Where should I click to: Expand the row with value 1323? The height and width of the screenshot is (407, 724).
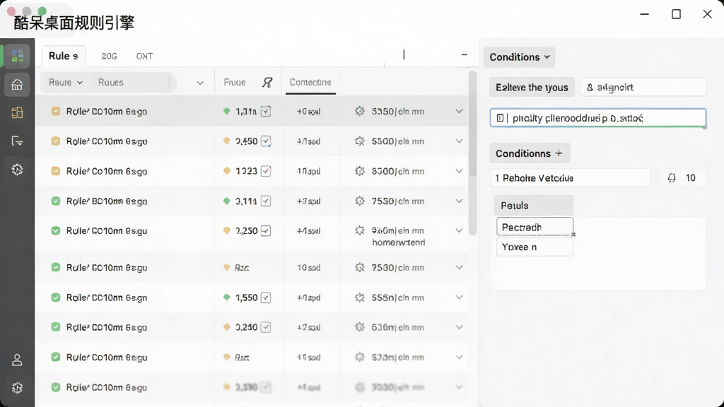coord(459,171)
